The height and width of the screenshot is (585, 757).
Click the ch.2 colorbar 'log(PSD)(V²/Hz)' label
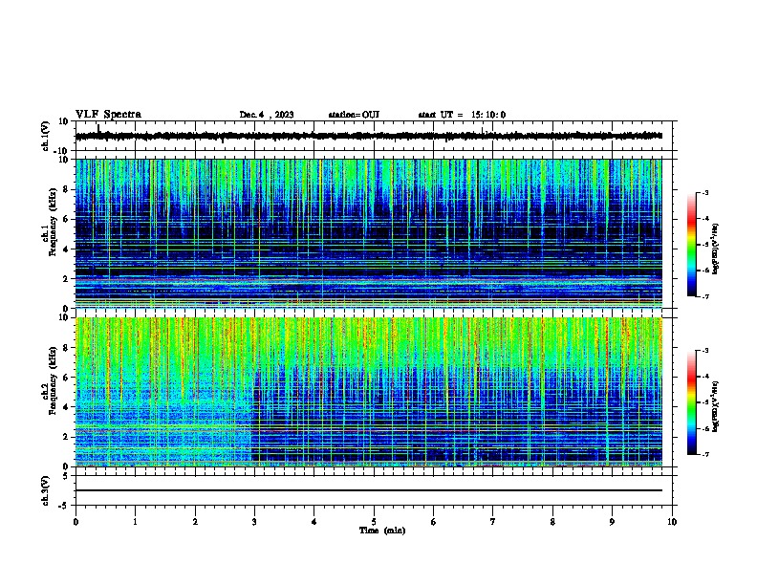tap(716, 406)
